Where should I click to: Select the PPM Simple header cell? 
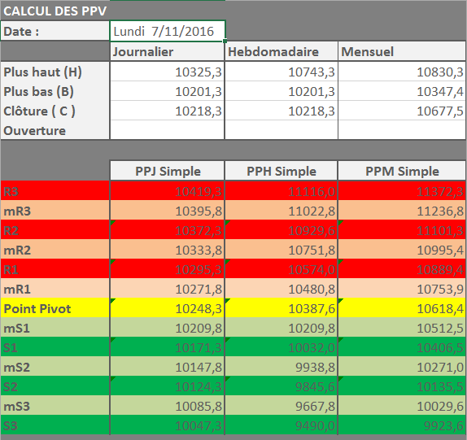402,171
